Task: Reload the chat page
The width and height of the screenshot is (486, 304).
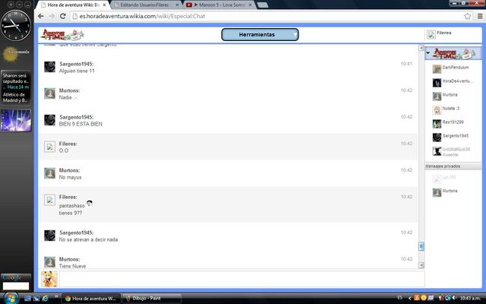Action: point(62,16)
